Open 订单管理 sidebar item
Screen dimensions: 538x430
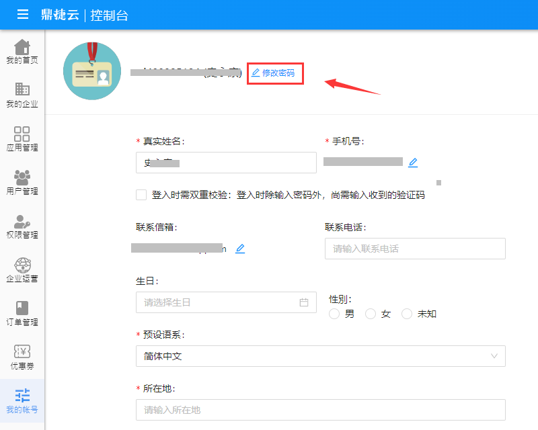(x=22, y=314)
